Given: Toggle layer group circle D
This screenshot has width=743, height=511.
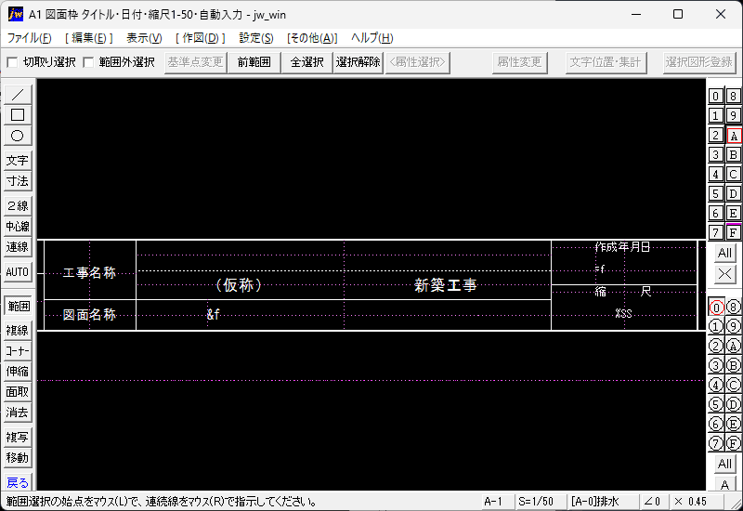Looking at the screenshot, I should pyautogui.click(x=734, y=404).
